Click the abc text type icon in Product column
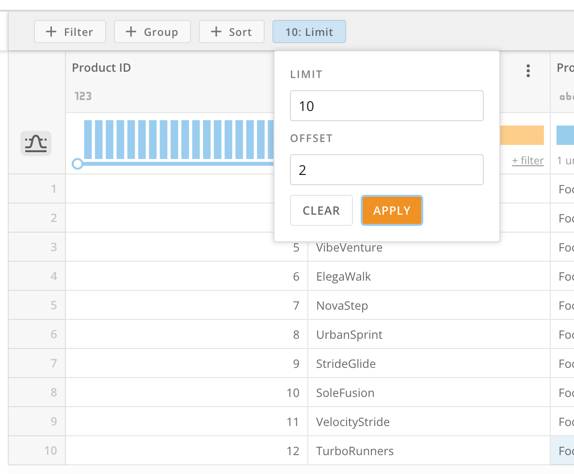Image resolution: width=574 pixels, height=474 pixels. click(x=565, y=96)
